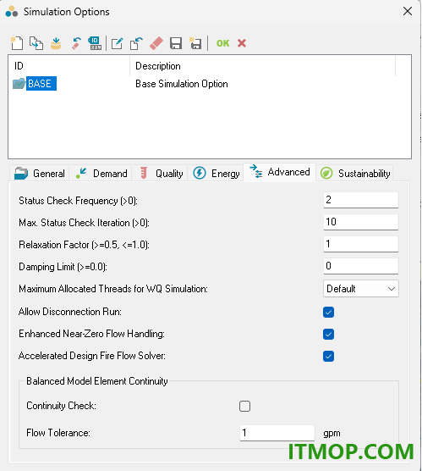Image resolution: width=422 pixels, height=471 pixels.
Task: Click the Save floppy disk icon
Action: click(176, 43)
